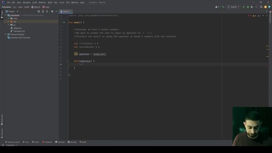Screen dimensions: 272x153
Task: Expand the src folder
Action: pos(8,25)
